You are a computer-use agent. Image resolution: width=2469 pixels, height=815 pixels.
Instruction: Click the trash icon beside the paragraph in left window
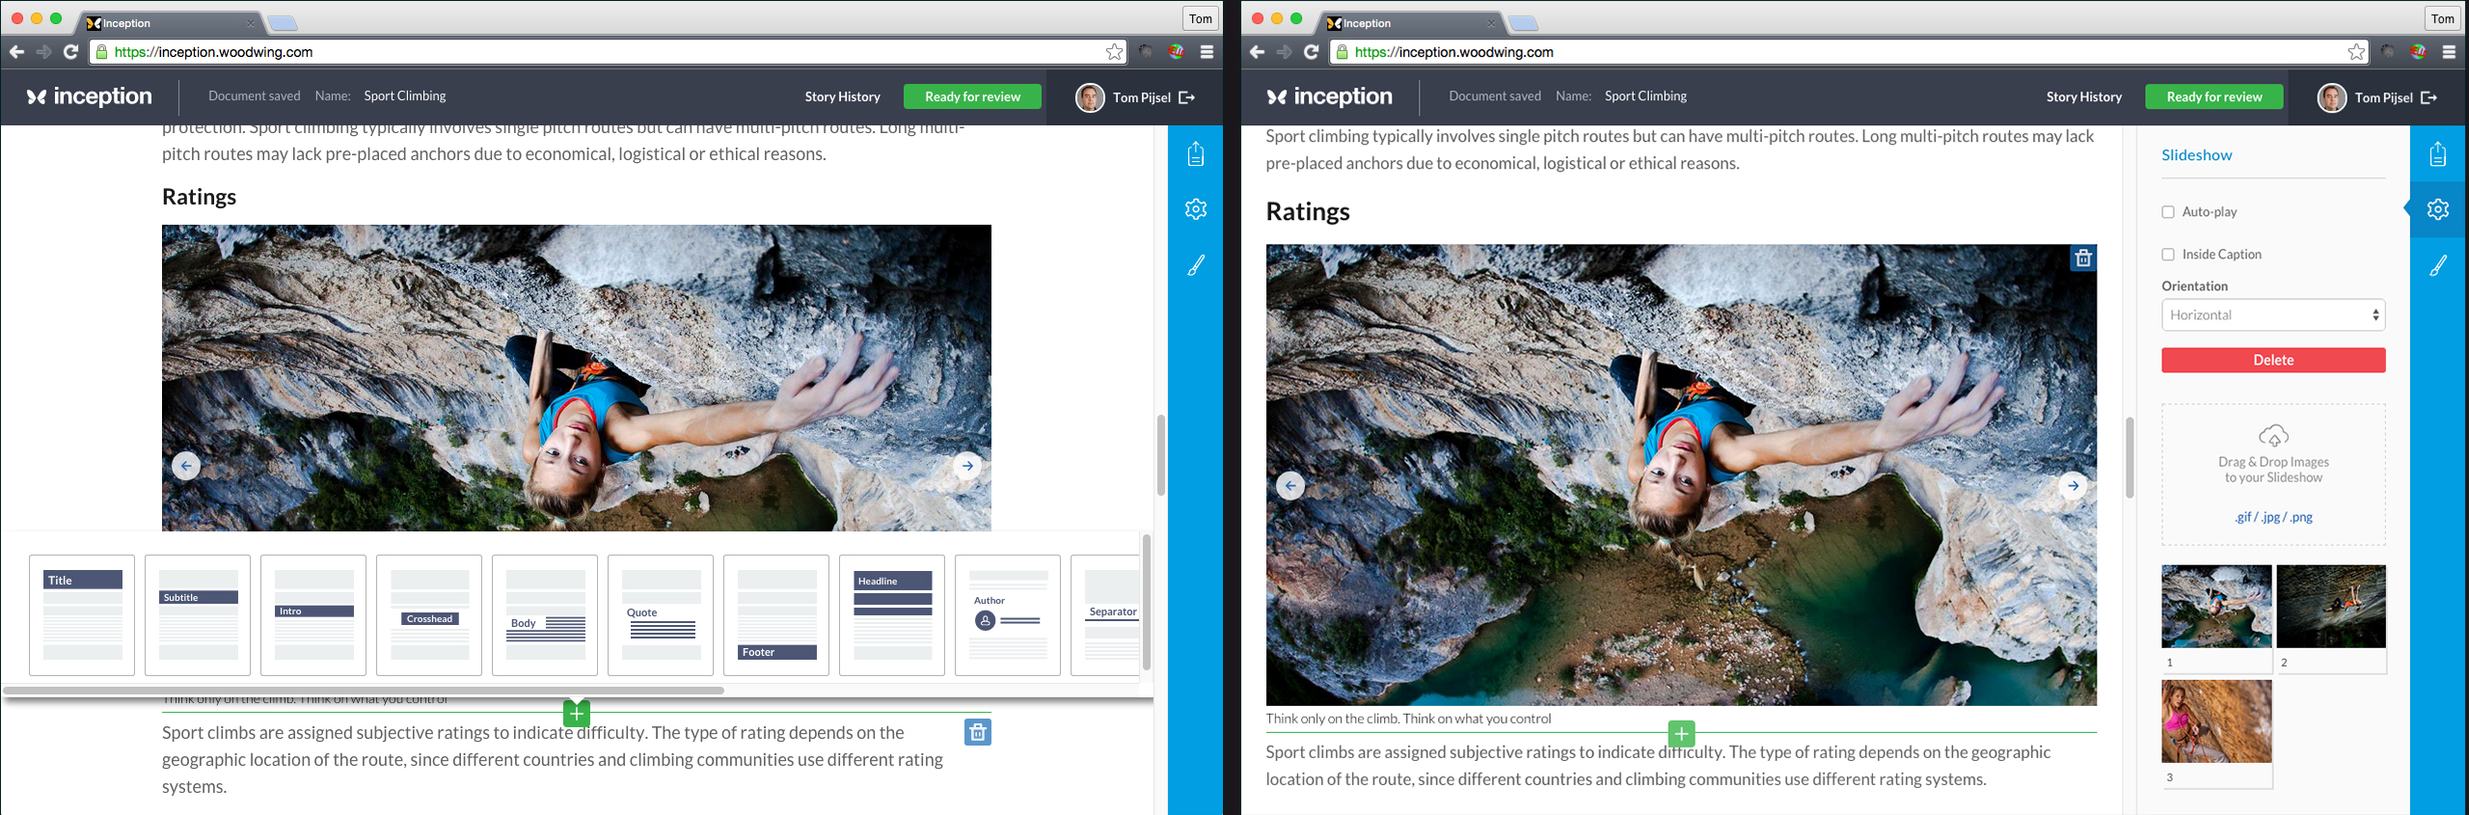(x=977, y=733)
